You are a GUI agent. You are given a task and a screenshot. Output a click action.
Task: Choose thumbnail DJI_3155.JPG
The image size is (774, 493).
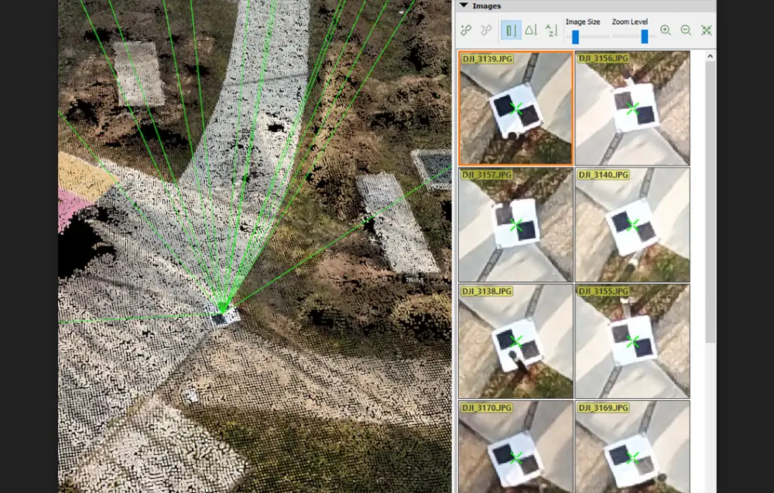(632, 341)
